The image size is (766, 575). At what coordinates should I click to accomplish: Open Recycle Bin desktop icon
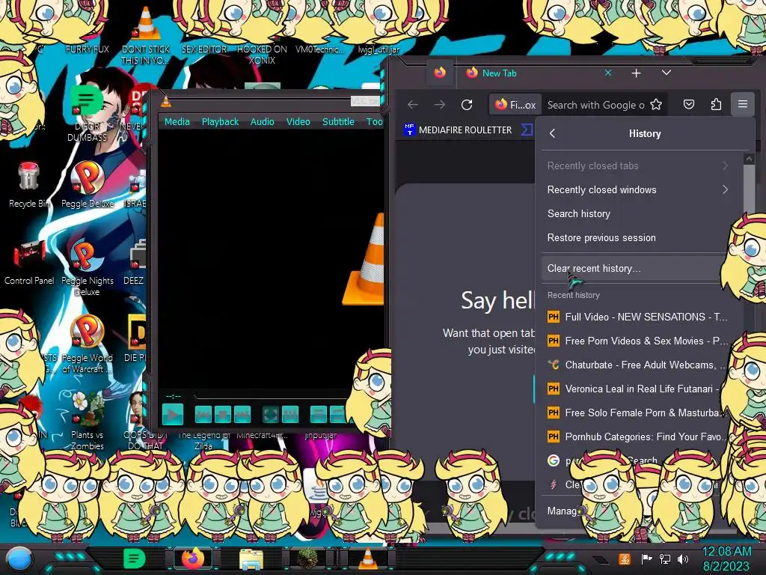tap(29, 185)
